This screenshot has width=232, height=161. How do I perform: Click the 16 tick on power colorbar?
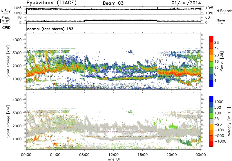[x=216, y=62]
